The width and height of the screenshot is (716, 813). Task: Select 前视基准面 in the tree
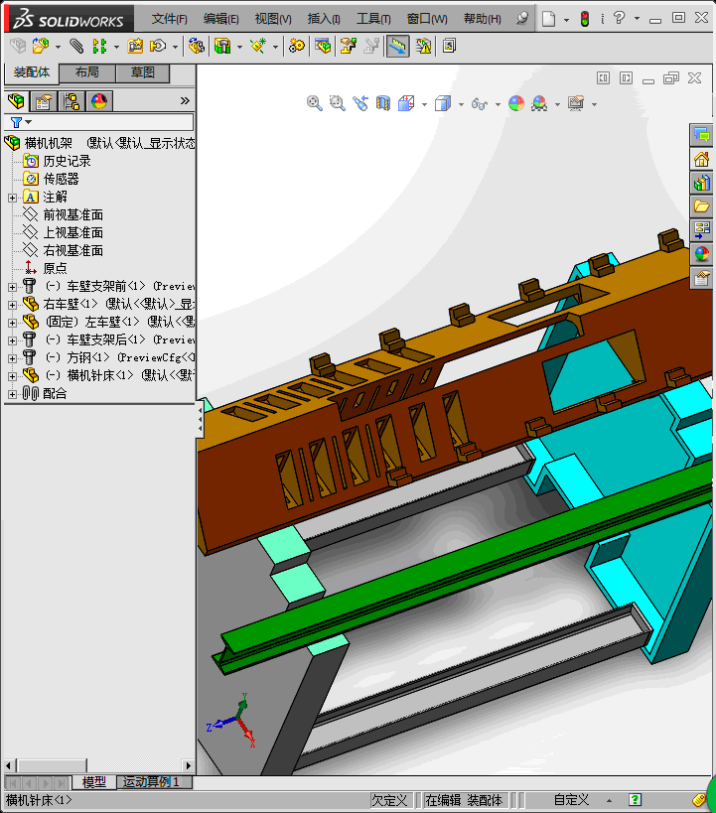[73, 214]
